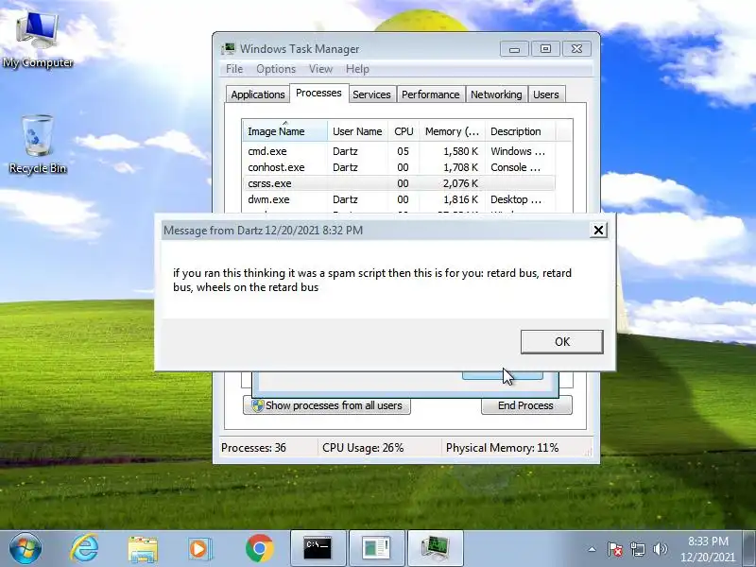Open Windows Explorer folder taskbar icon

click(143, 549)
